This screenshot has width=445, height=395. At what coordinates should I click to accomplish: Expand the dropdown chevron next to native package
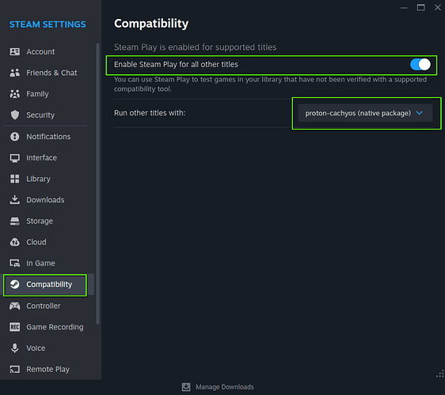pyautogui.click(x=419, y=113)
